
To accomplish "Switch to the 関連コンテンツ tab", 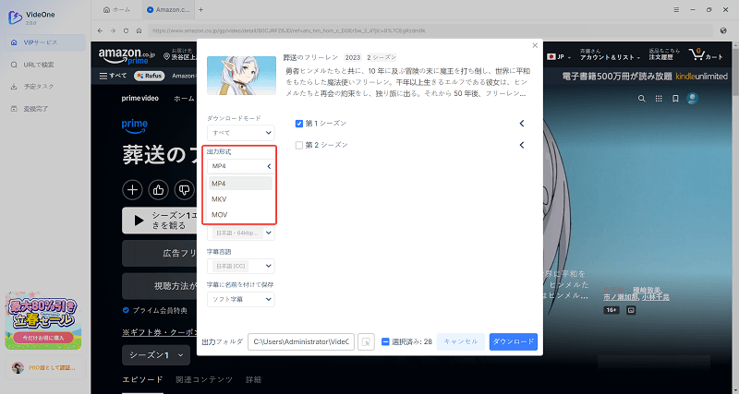I will tap(204, 379).
